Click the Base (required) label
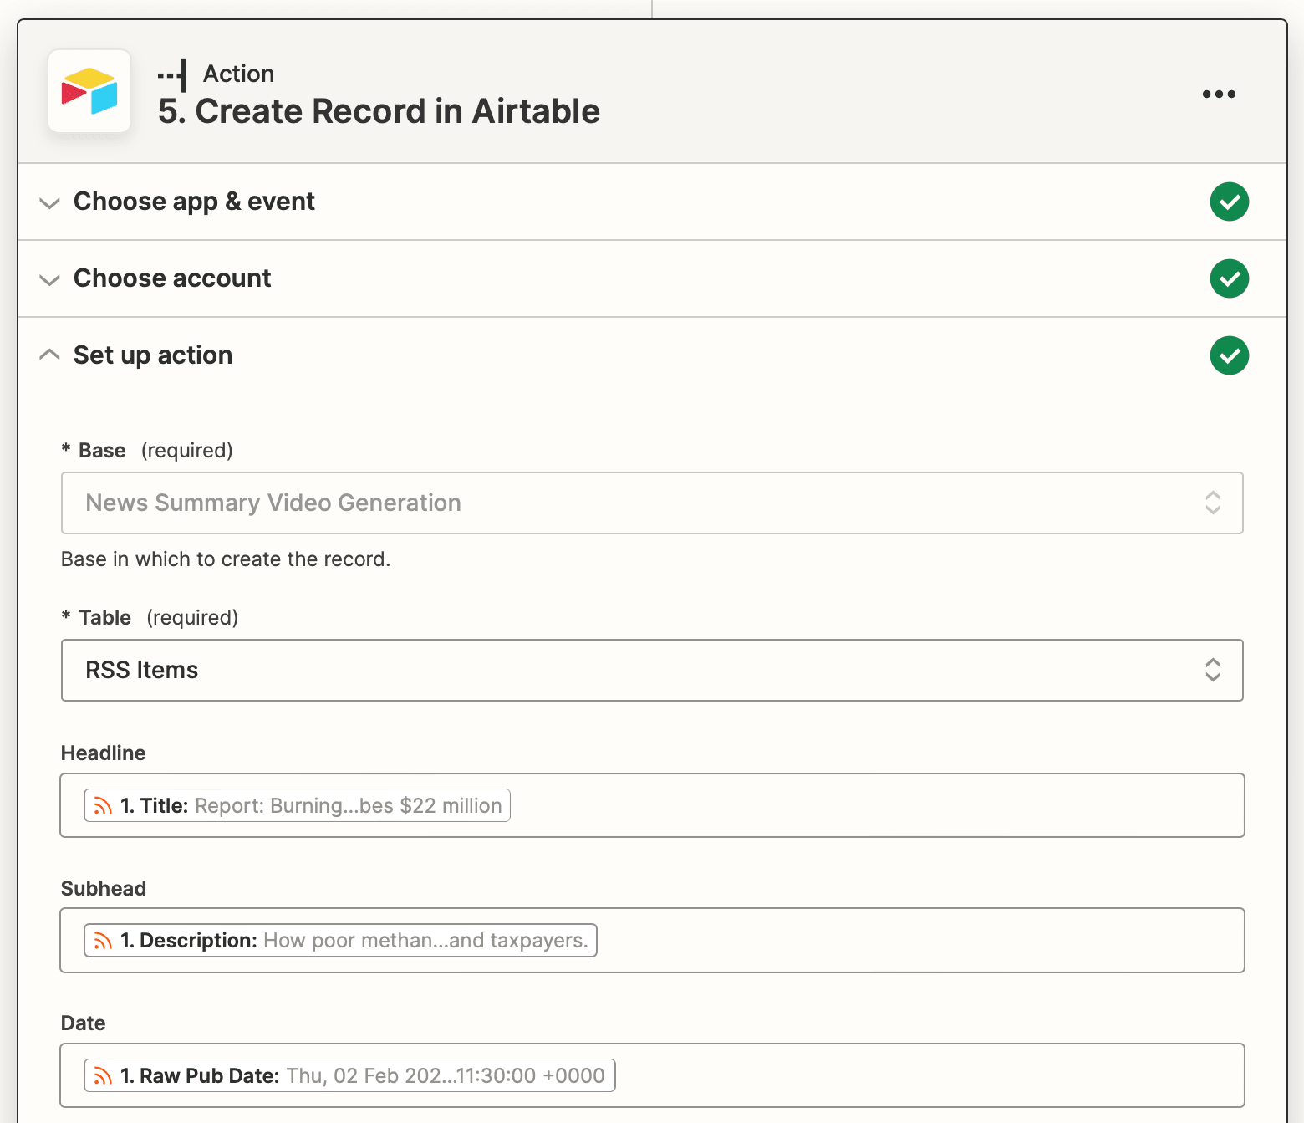The image size is (1304, 1123). point(147,450)
